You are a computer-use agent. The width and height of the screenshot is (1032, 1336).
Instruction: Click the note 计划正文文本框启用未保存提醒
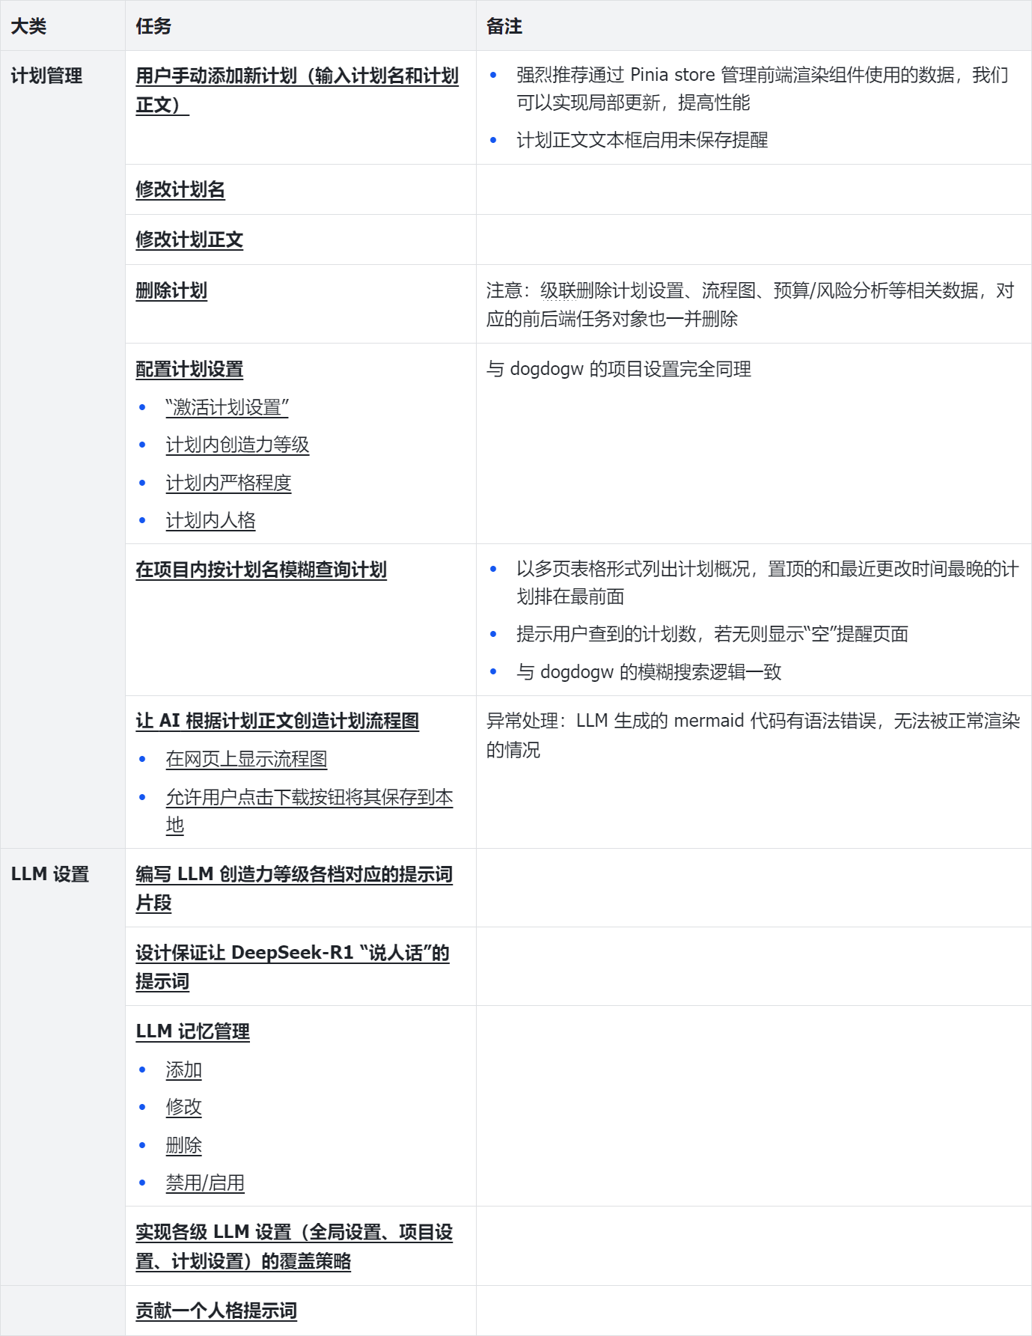click(x=642, y=141)
